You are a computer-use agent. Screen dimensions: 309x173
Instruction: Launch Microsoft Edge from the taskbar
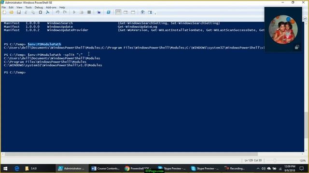coord(17,169)
